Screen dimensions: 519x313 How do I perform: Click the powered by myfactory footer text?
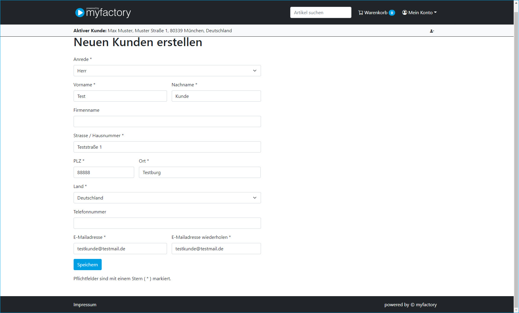[x=411, y=305]
